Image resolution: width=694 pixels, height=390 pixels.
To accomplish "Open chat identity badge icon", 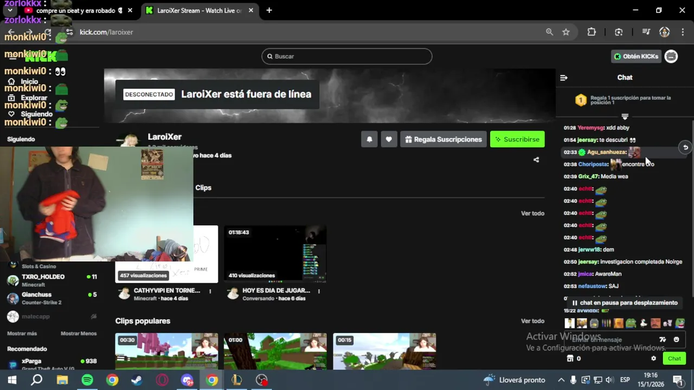I will click(x=662, y=340).
